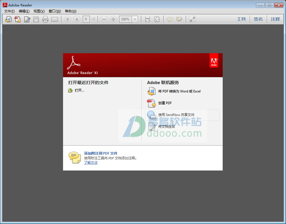The height and width of the screenshot is (224, 286).
Task: Click the add sticky note icon
Action: click(170, 19)
